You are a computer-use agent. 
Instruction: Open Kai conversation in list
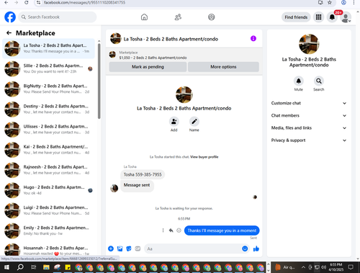click(48, 150)
